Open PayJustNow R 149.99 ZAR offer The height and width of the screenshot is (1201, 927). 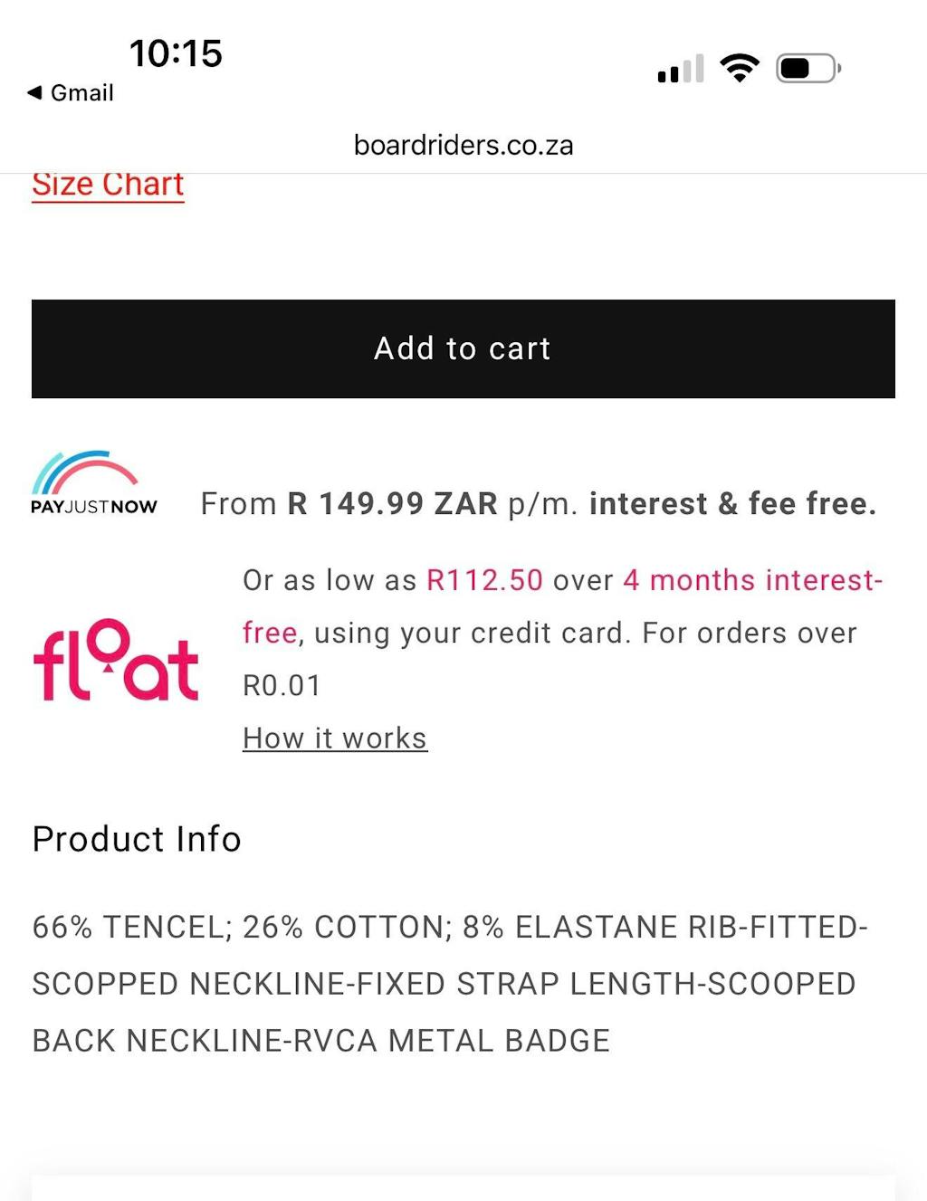393,503
